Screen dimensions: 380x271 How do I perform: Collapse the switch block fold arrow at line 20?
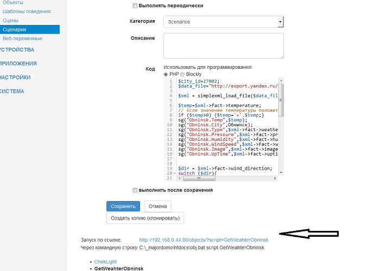[174, 173]
